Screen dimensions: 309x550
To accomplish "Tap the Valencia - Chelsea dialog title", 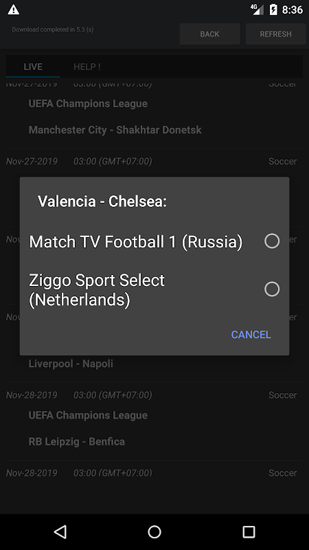I will click(102, 201).
